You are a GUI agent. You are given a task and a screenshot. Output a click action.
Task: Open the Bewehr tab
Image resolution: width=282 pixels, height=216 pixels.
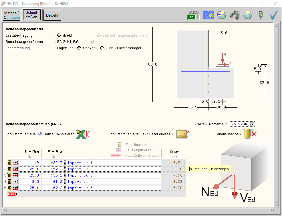coord(52,15)
